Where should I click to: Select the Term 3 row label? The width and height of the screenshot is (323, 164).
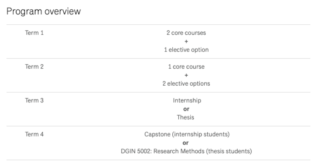(34, 100)
